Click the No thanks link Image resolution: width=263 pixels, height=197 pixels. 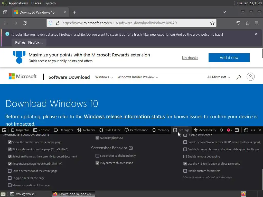click(190, 58)
